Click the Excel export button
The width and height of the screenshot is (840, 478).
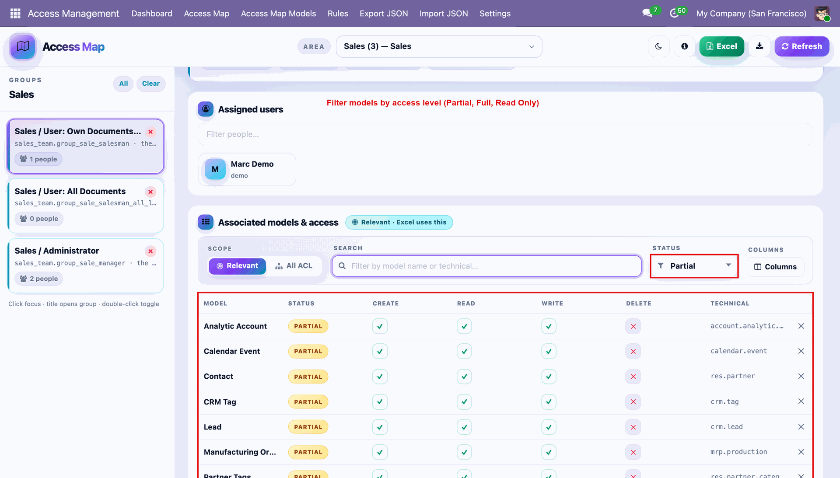coord(721,46)
